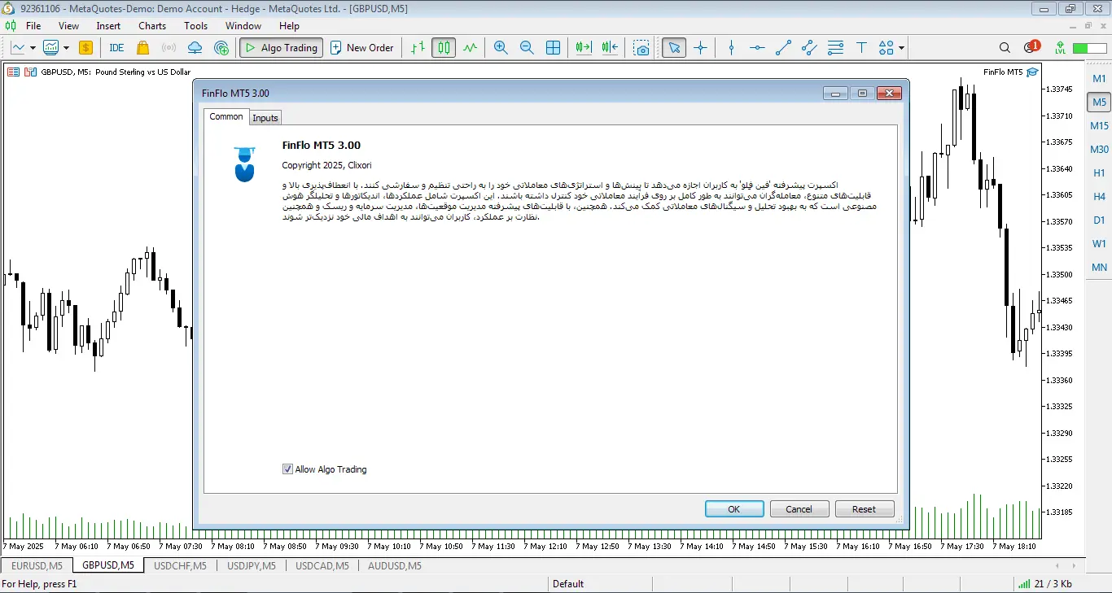Open the Market shopping bag icon

click(143, 48)
